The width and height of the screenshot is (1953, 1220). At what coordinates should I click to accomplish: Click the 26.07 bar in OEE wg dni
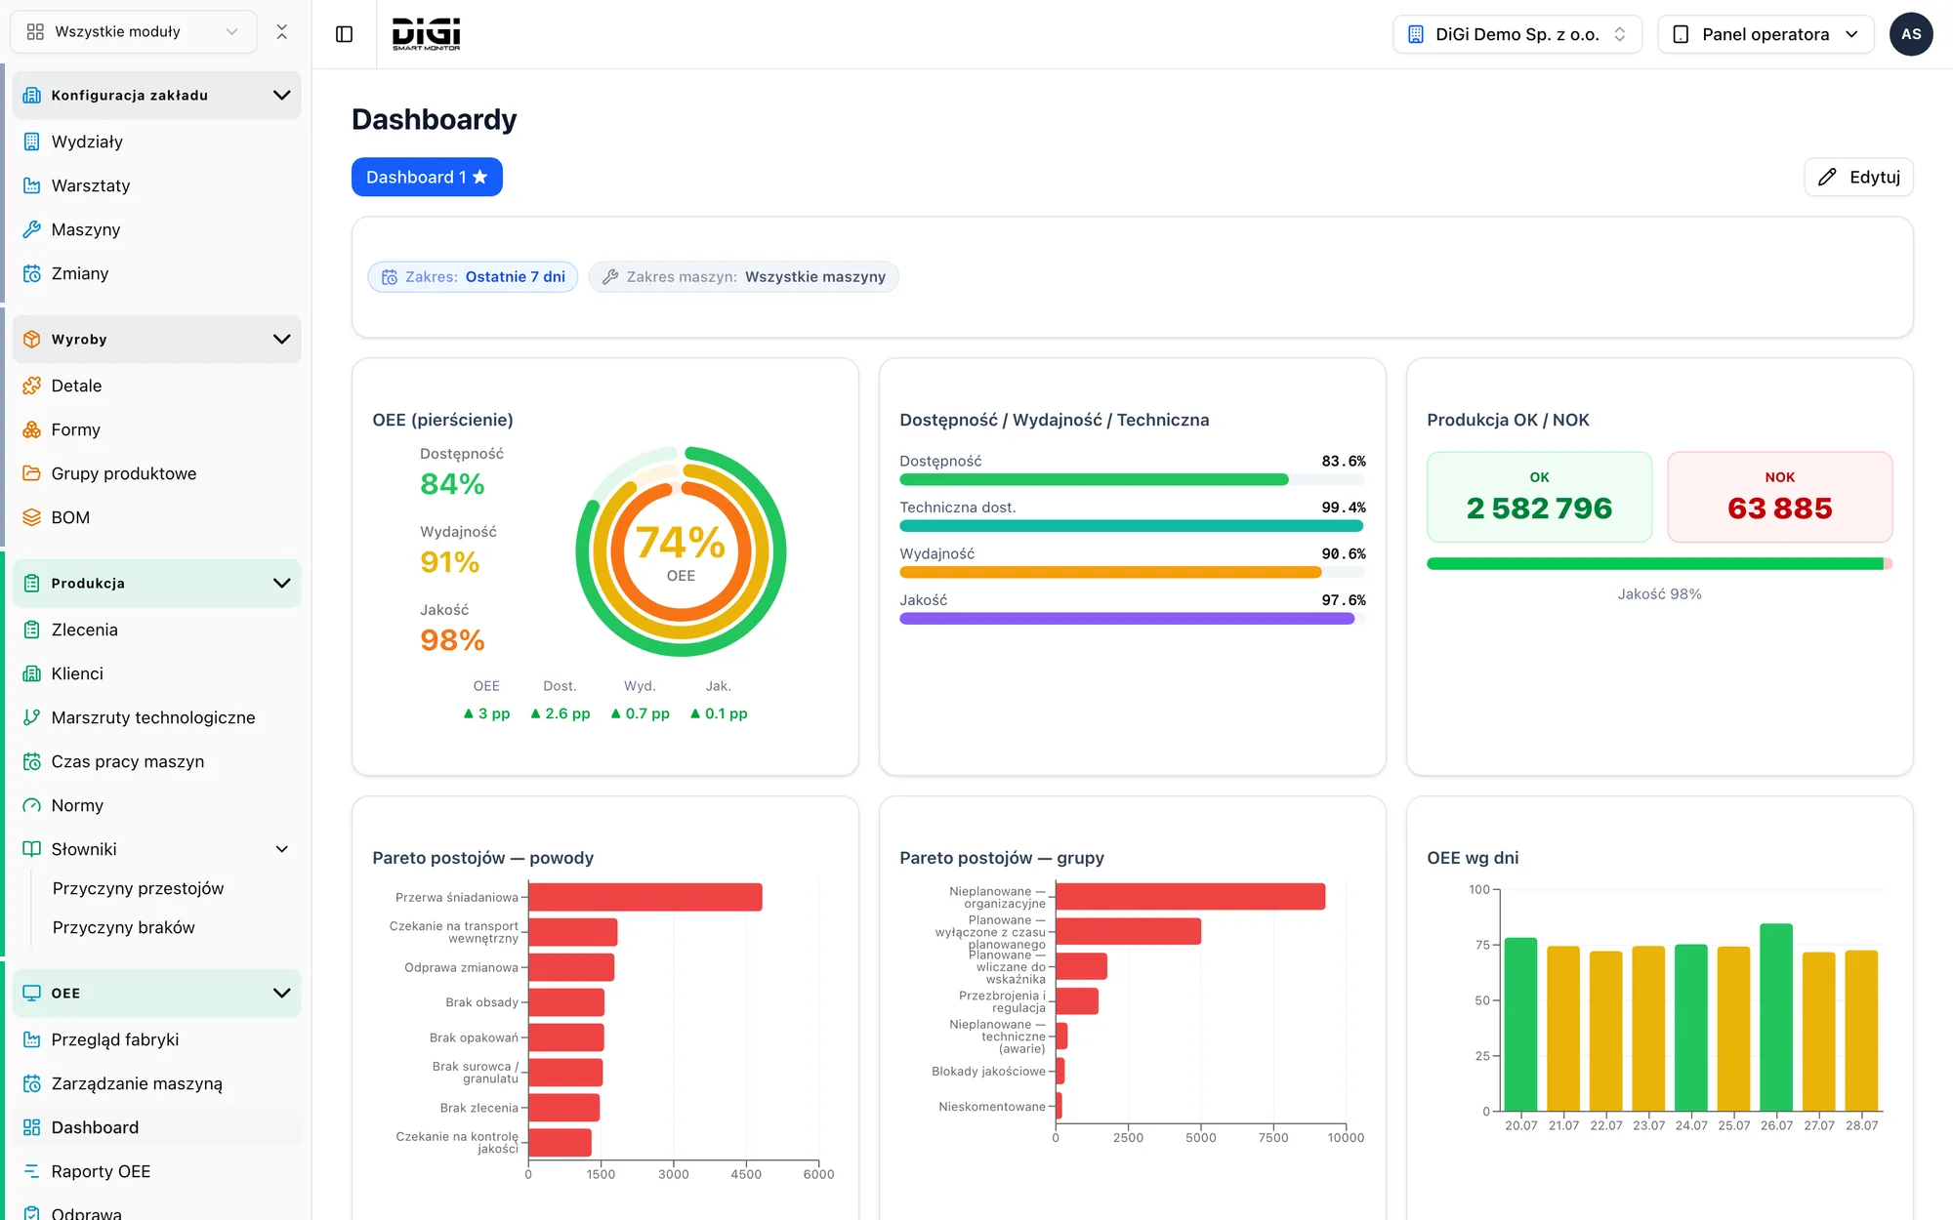point(1776,1017)
